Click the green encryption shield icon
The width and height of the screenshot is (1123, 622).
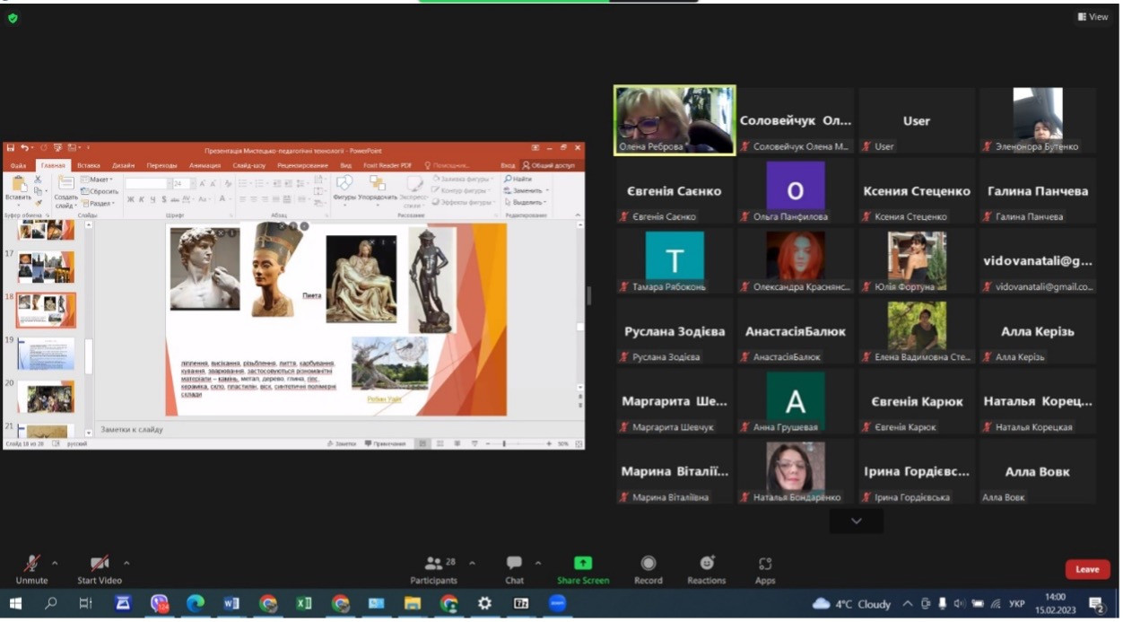tap(13, 18)
